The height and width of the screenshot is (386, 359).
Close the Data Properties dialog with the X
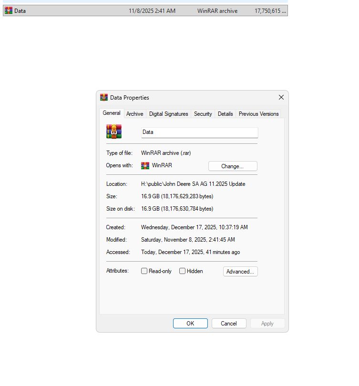[281, 97]
